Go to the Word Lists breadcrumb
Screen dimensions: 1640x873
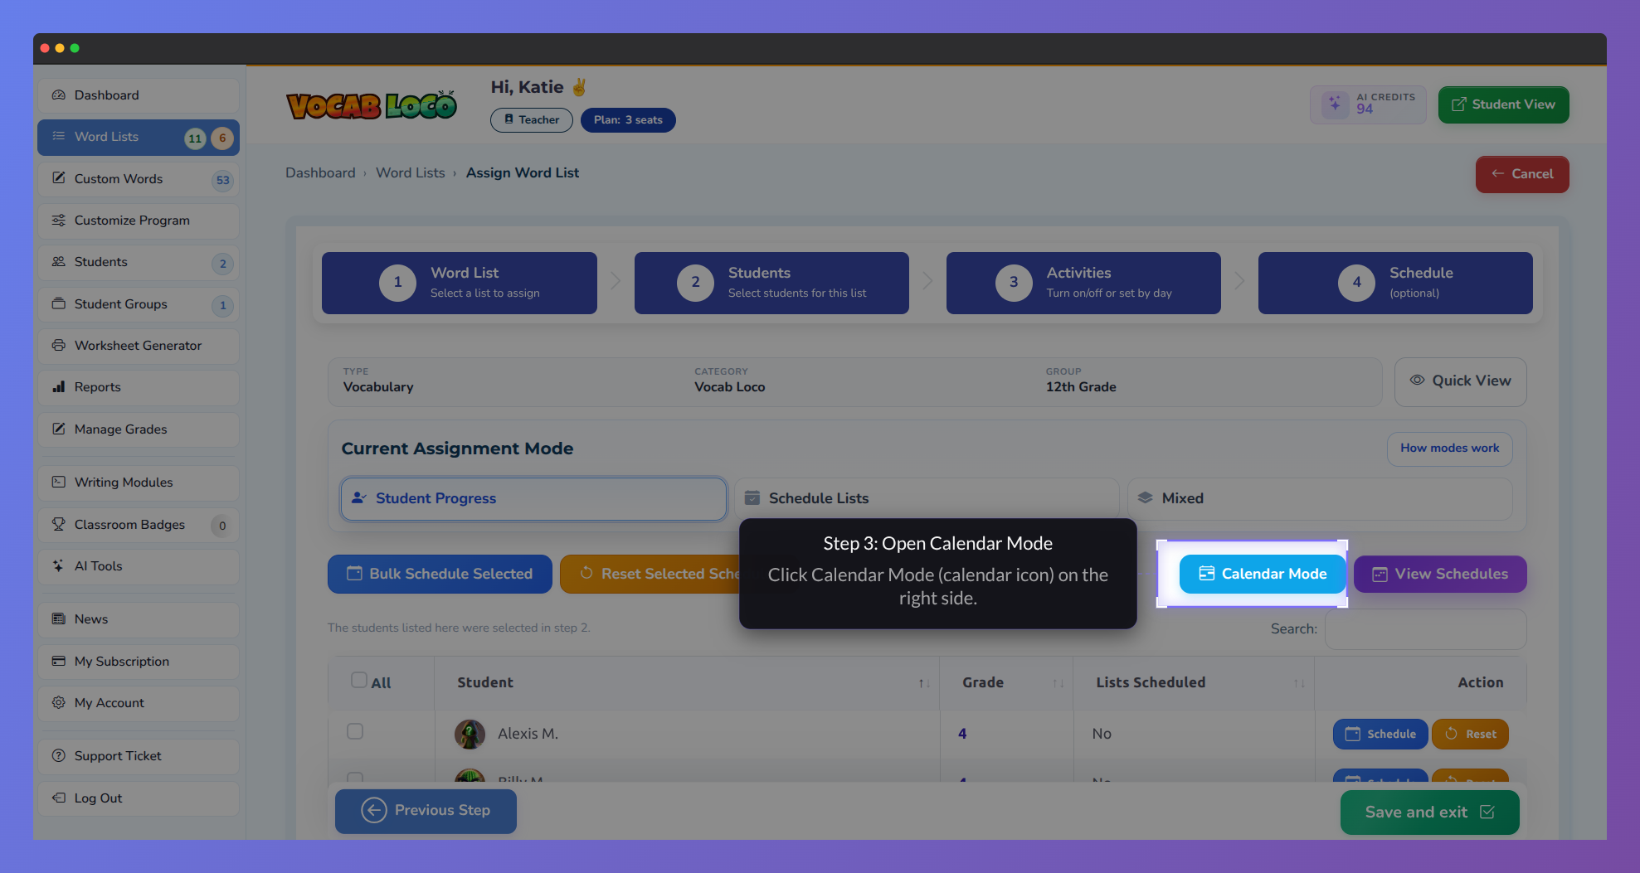tap(410, 172)
